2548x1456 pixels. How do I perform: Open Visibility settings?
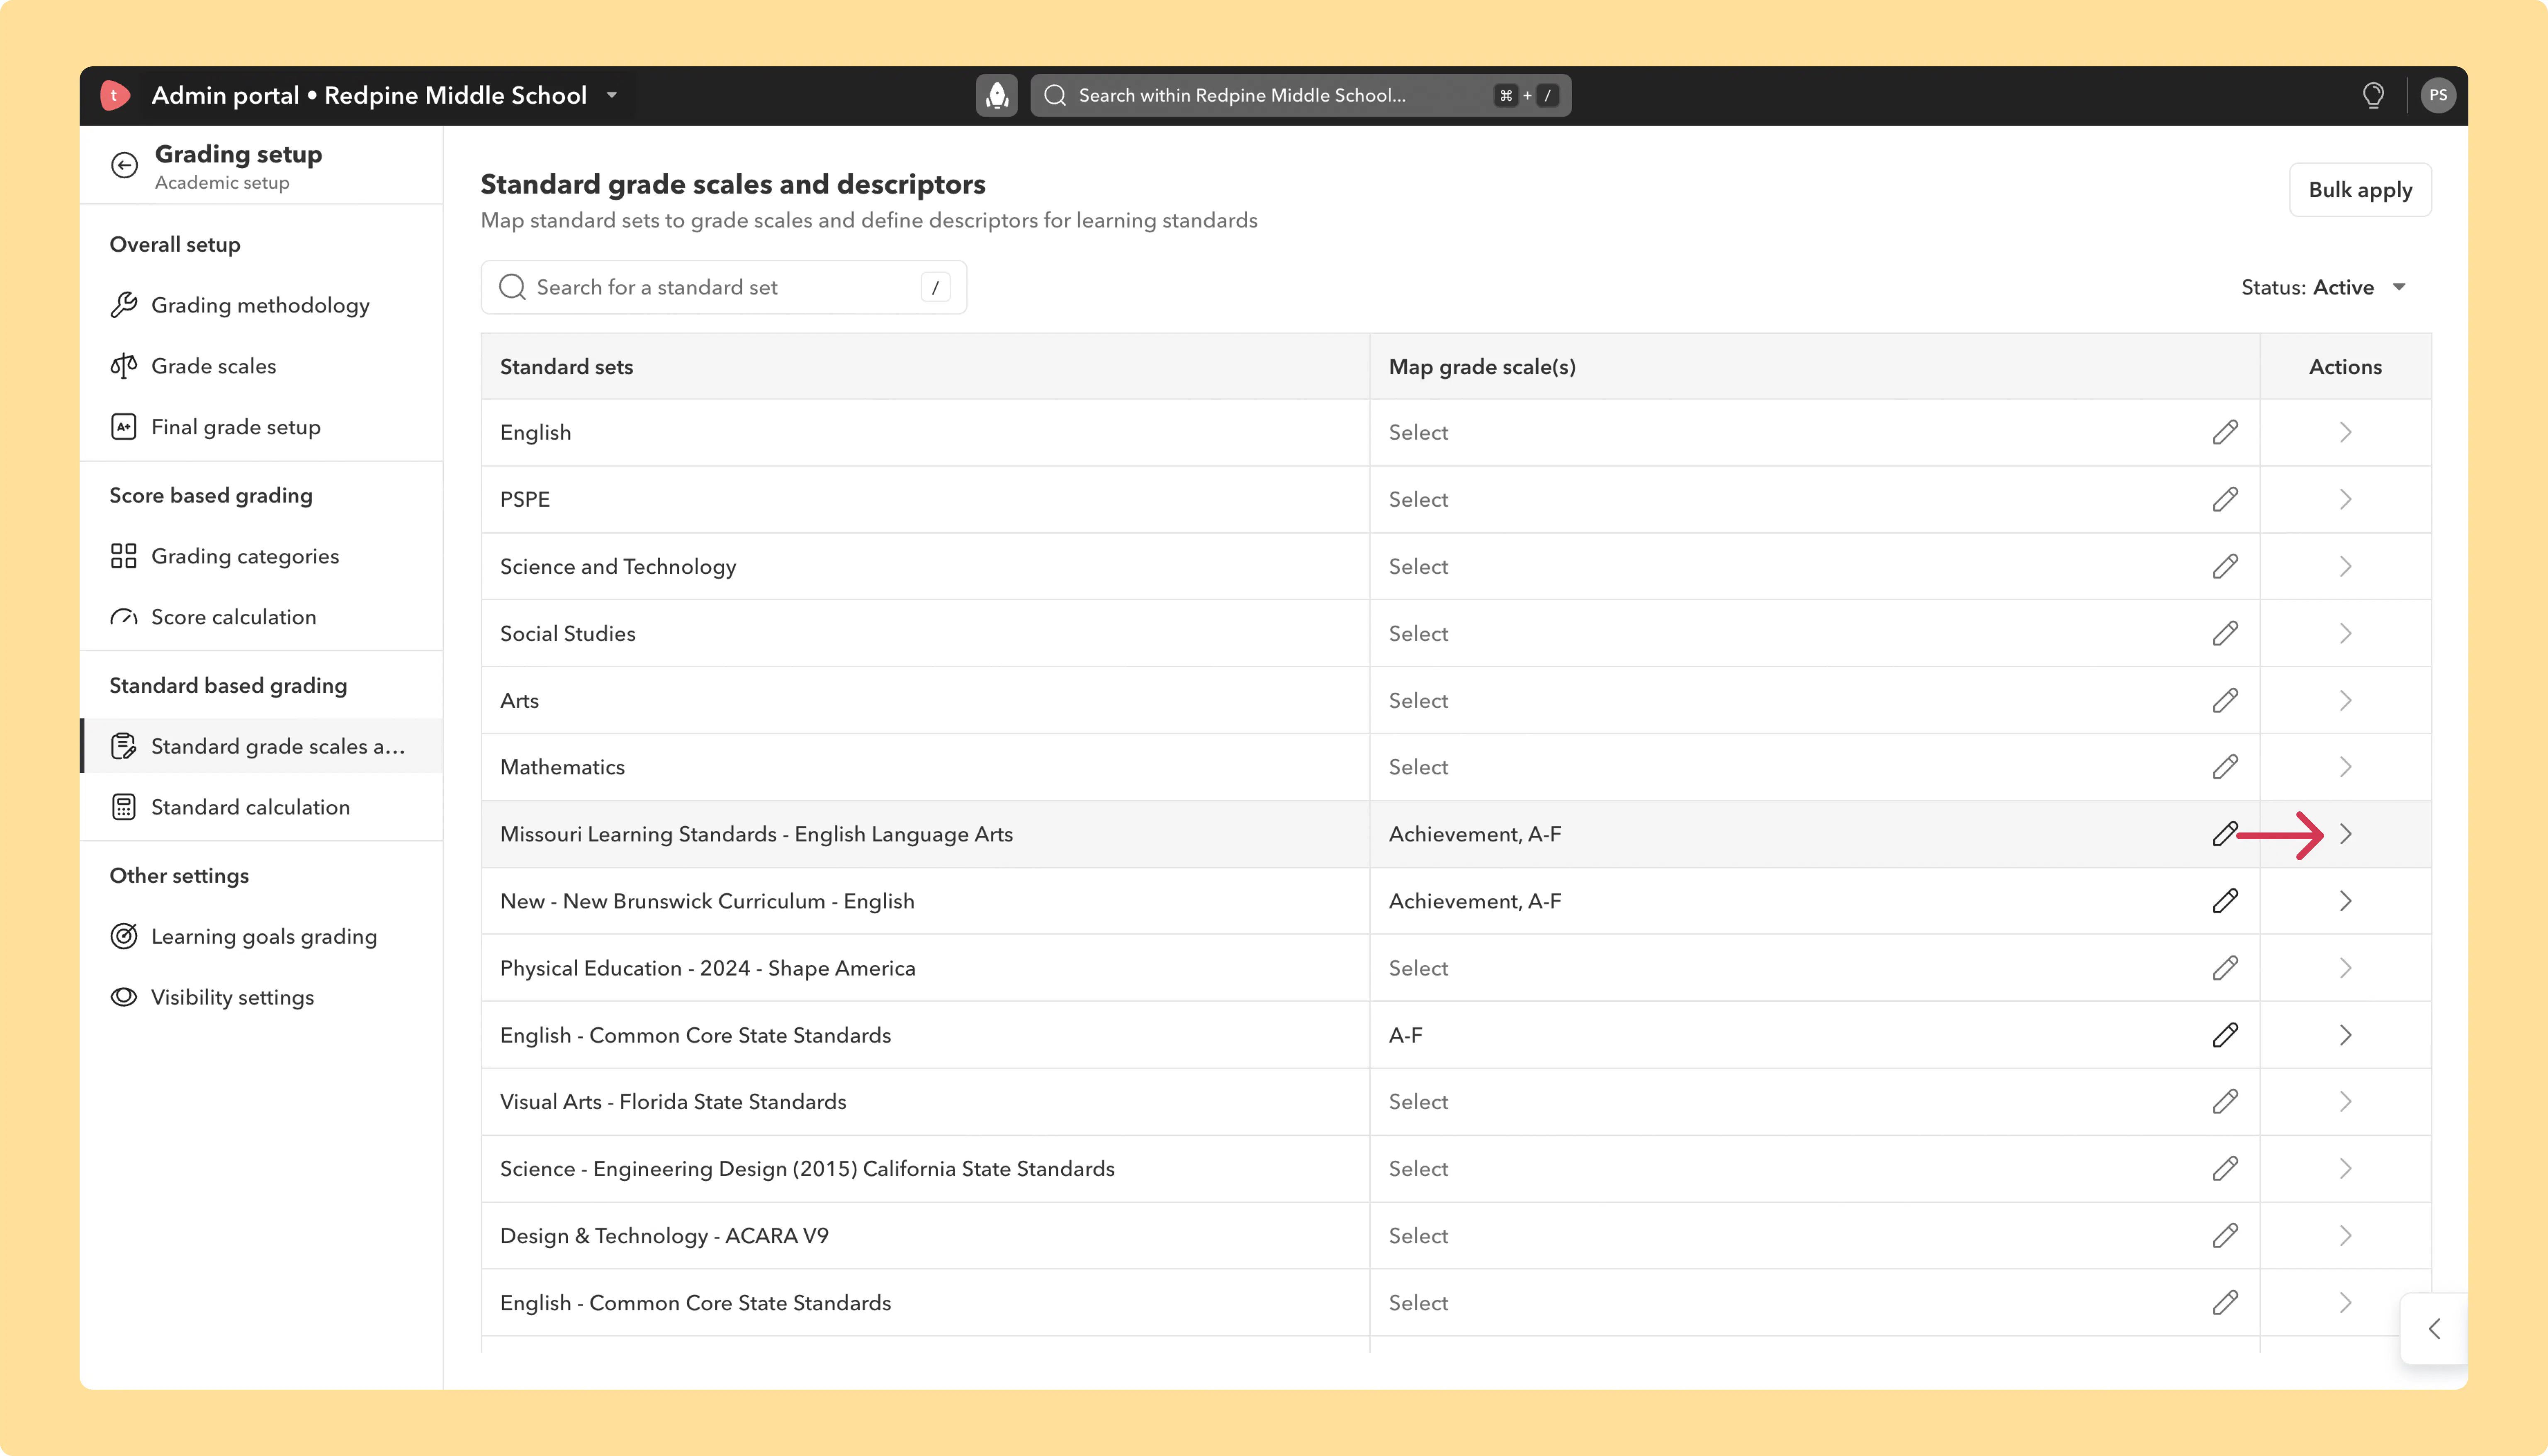click(261, 997)
